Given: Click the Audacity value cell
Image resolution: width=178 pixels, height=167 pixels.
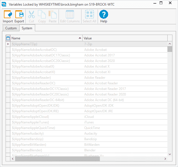Looking at the screenshot, I should (125, 133).
